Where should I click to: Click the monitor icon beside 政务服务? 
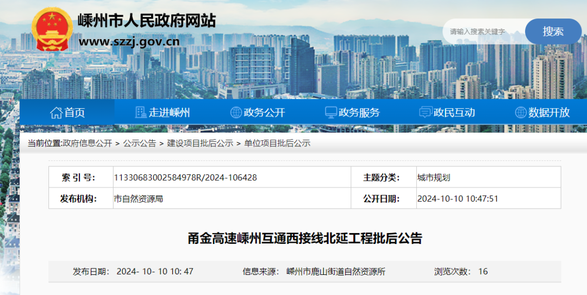[330, 112]
